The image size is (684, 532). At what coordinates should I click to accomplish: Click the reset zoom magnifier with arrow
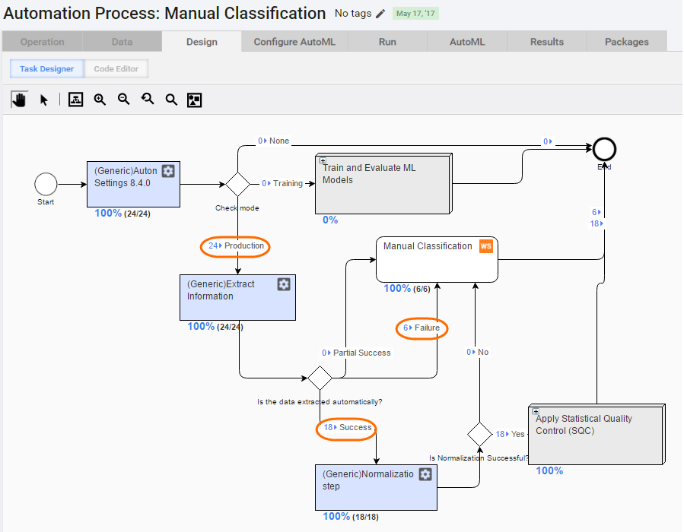[148, 100]
